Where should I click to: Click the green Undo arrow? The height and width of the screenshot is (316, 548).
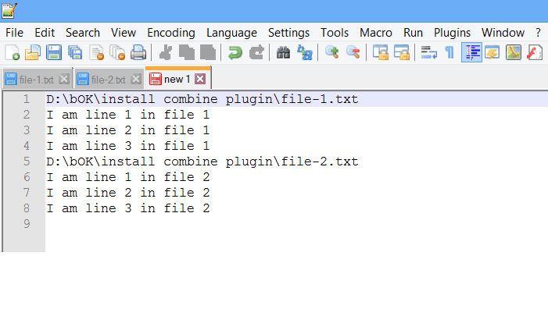click(x=235, y=53)
